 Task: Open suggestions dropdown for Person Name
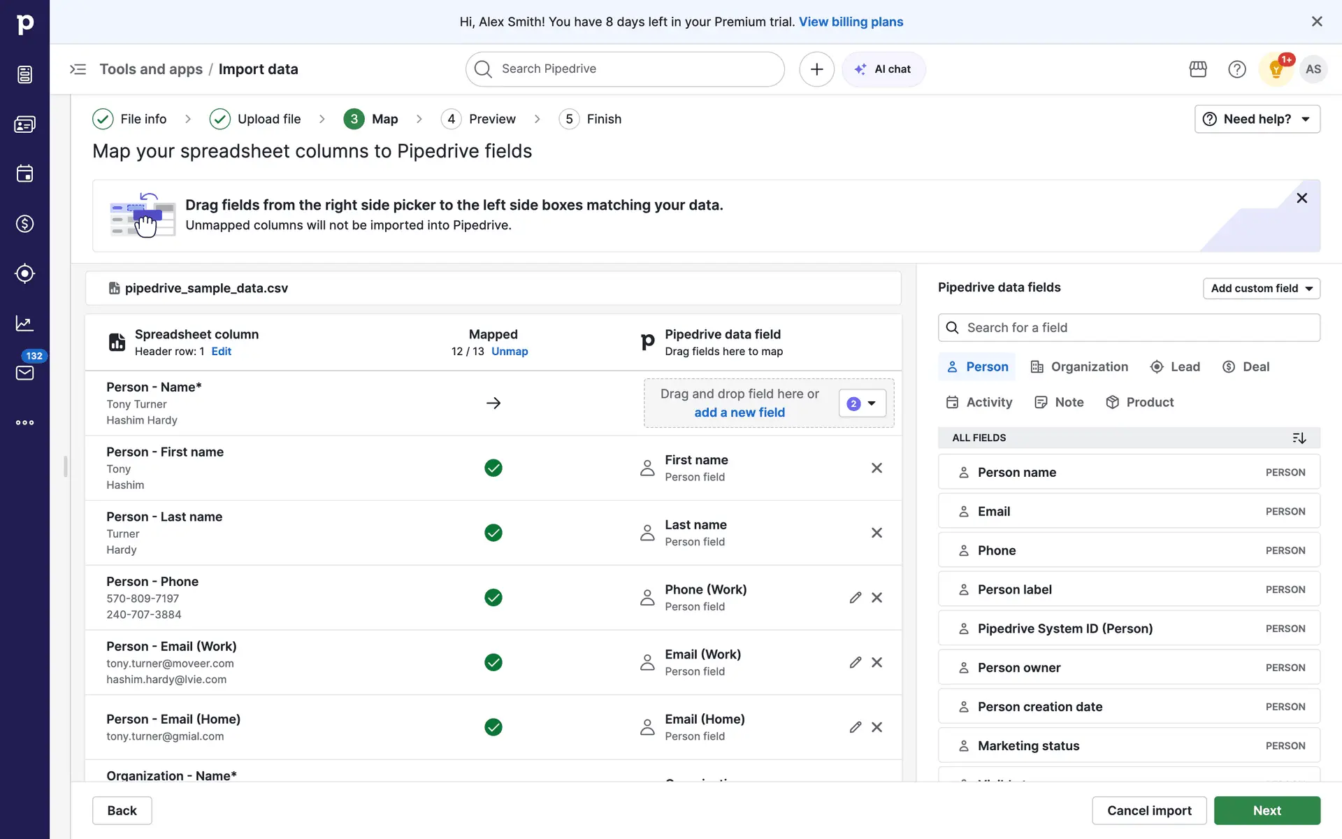(862, 403)
